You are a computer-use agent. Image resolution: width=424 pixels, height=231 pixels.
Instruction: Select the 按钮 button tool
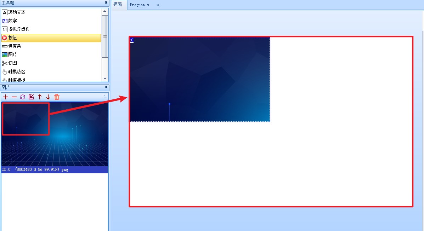point(12,38)
